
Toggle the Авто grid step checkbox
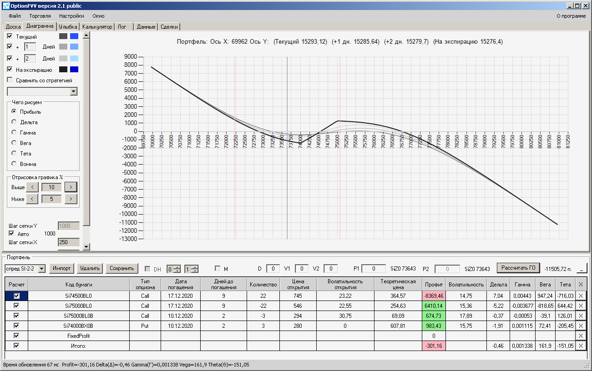coord(12,234)
